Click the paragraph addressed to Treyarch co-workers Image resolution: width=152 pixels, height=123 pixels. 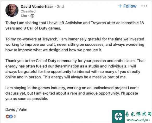tap(75, 44)
